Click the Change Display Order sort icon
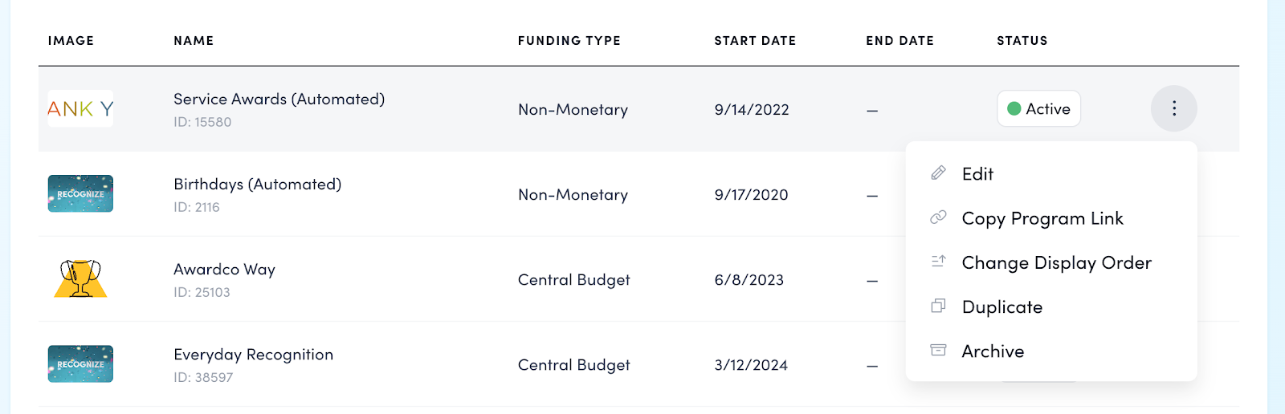 (938, 262)
